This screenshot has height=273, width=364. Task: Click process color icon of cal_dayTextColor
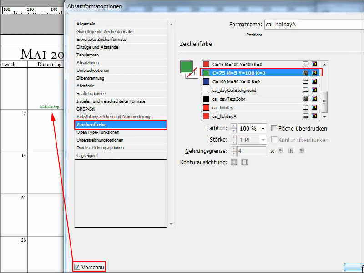305,99
